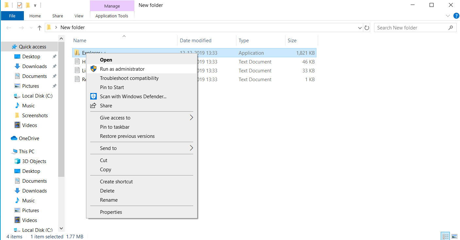Click the search magnifier icon

click(x=451, y=28)
